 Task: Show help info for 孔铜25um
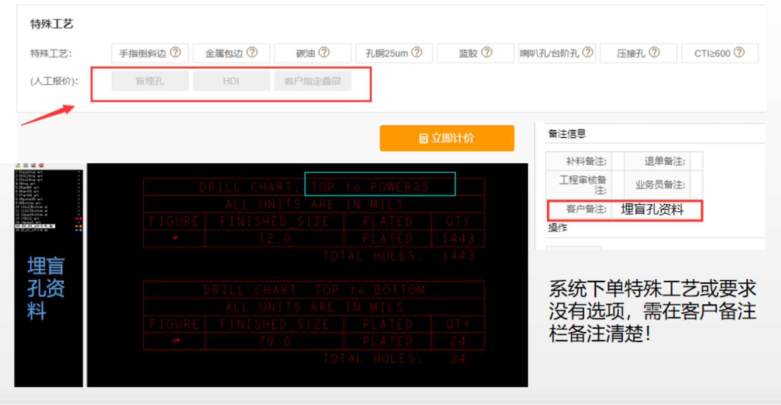[417, 53]
